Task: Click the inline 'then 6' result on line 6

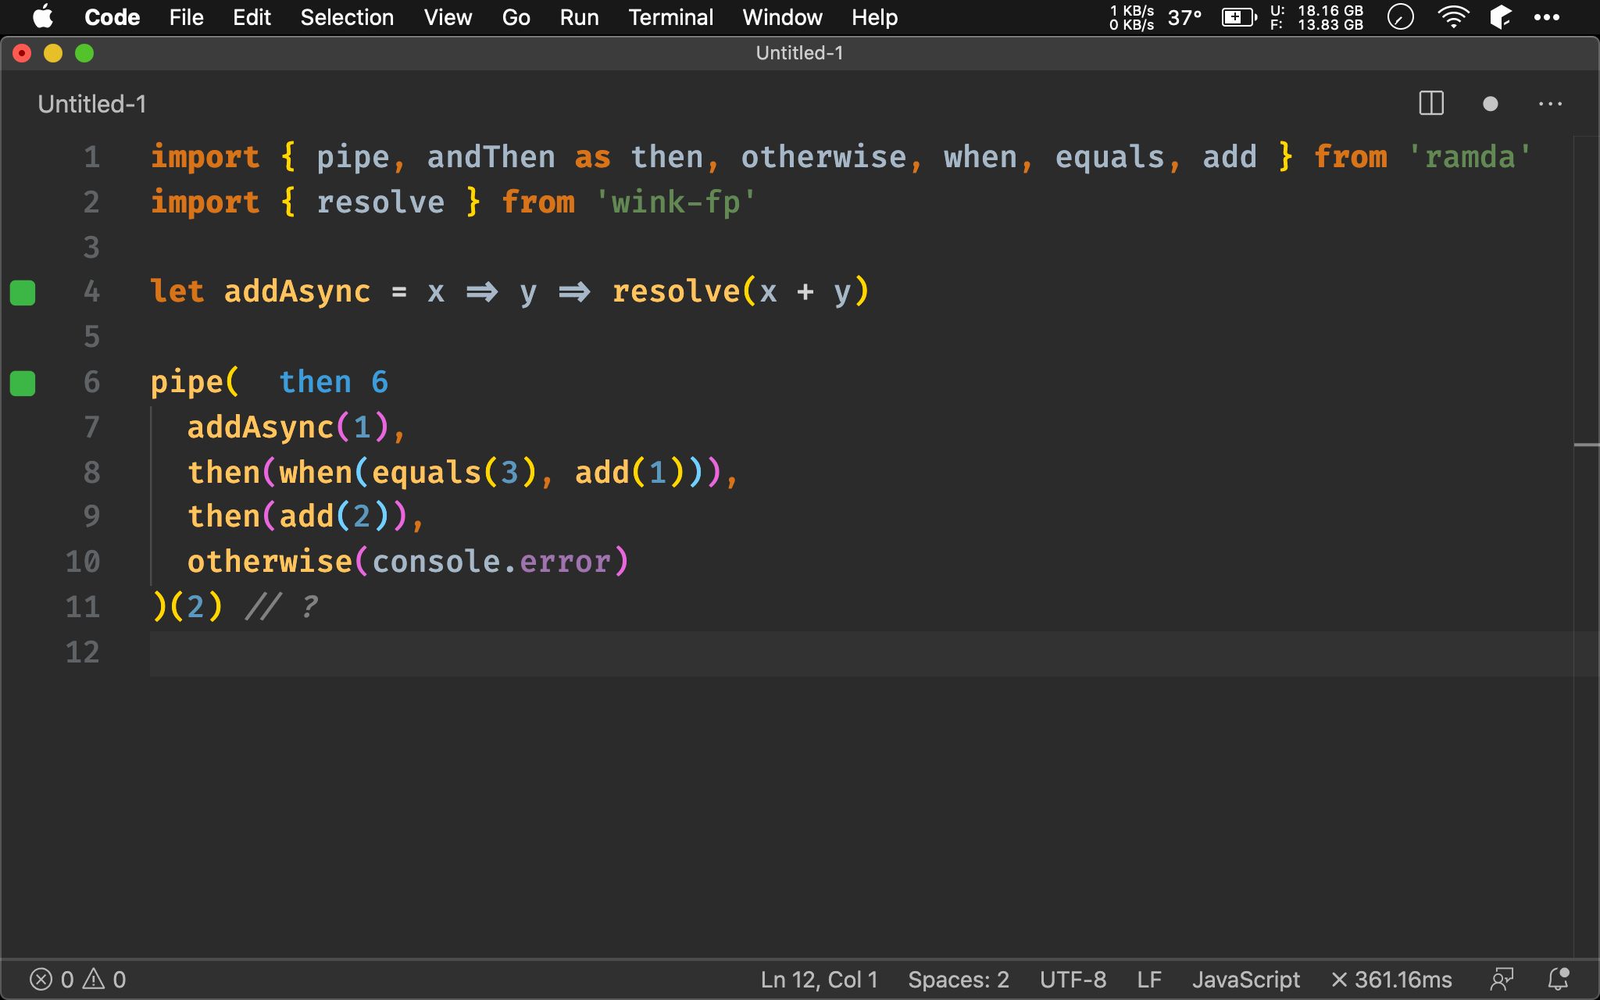Action: tap(334, 382)
